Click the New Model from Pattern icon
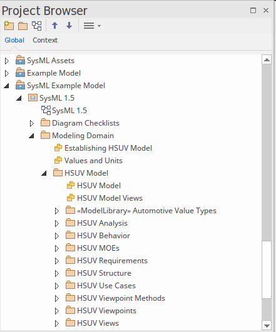 click(x=9, y=26)
